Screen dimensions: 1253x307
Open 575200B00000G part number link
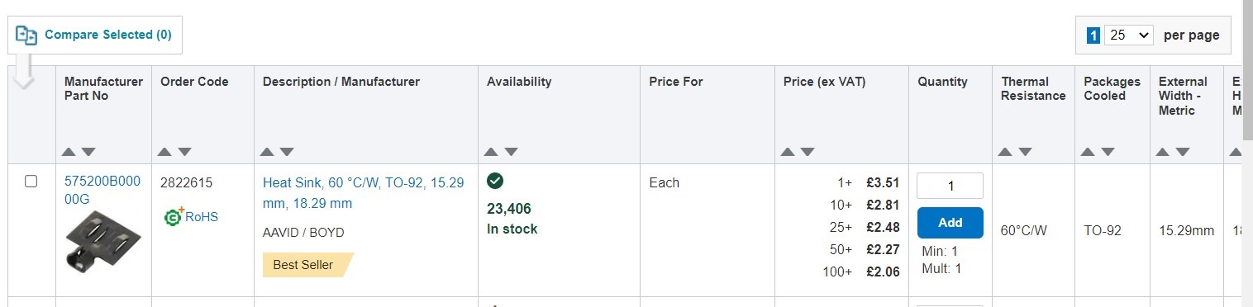point(91,190)
